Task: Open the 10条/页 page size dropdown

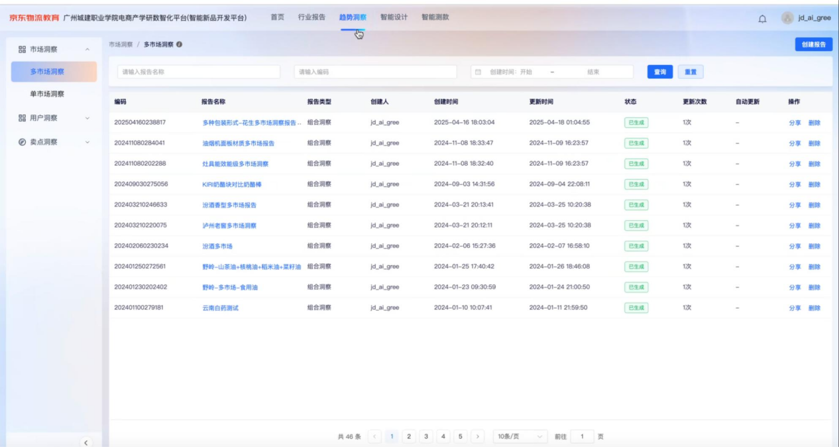Action: pyautogui.click(x=520, y=436)
